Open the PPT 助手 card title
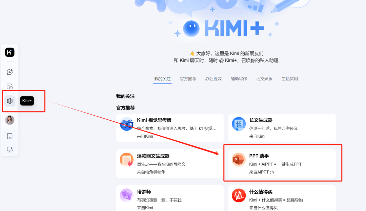The image size is (366, 211). [259, 156]
